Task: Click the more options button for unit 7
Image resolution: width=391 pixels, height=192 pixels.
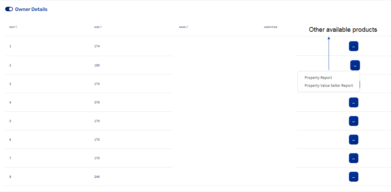Action: (x=353, y=158)
